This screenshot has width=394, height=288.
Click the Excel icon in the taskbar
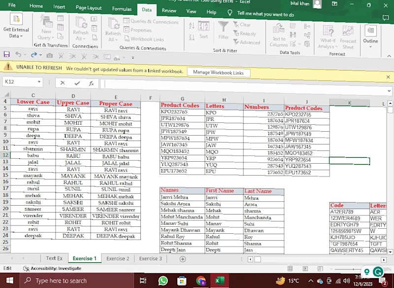[x=220, y=280]
